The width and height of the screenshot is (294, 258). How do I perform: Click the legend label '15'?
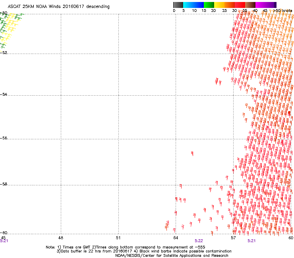pyautogui.click(x=204, y=10)
